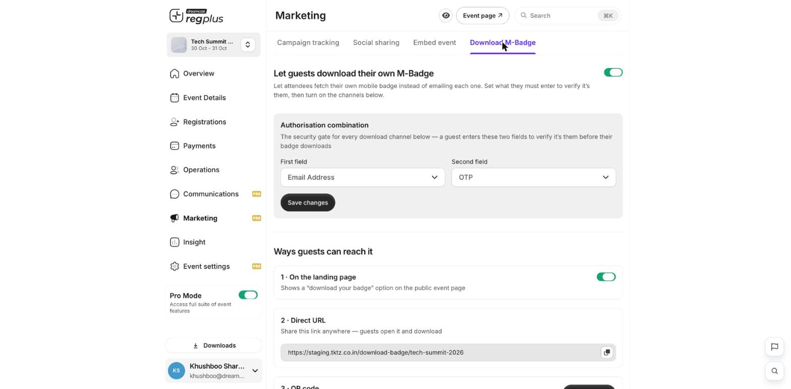The width and height of the screenshot is (791, 389).
Task: Open Registrations in sidebar
Action: point(205,122)
